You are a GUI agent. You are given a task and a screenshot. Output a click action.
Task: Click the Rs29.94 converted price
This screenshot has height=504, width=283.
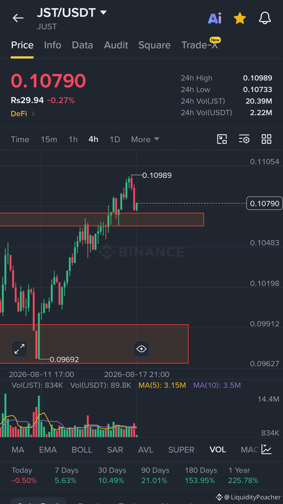(x=27, y=100)
